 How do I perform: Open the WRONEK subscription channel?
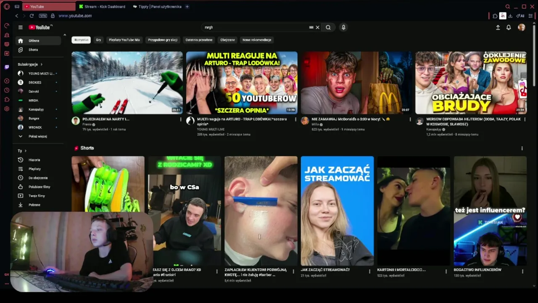38,128
